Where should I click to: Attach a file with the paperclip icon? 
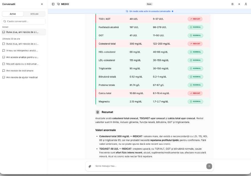tap(90, 166)
